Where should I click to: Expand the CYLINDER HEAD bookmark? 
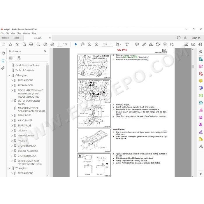(x=12, y=146)
